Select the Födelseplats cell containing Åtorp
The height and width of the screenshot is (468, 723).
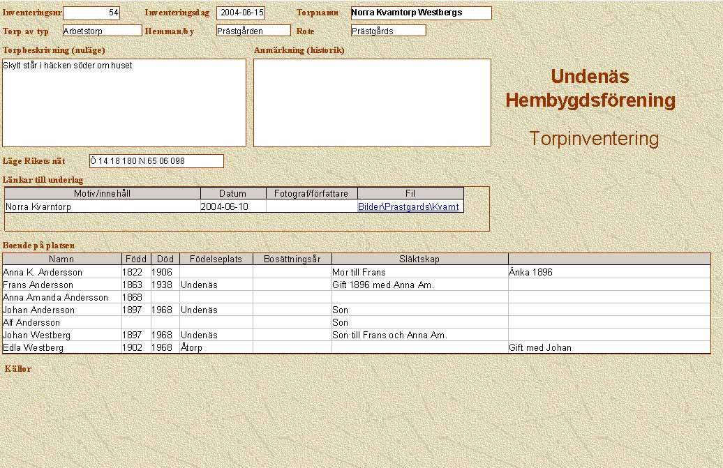pos(216,348)
